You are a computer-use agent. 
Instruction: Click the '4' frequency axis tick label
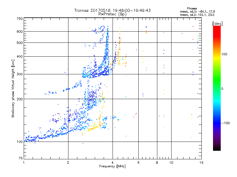(x=113, y=163)
